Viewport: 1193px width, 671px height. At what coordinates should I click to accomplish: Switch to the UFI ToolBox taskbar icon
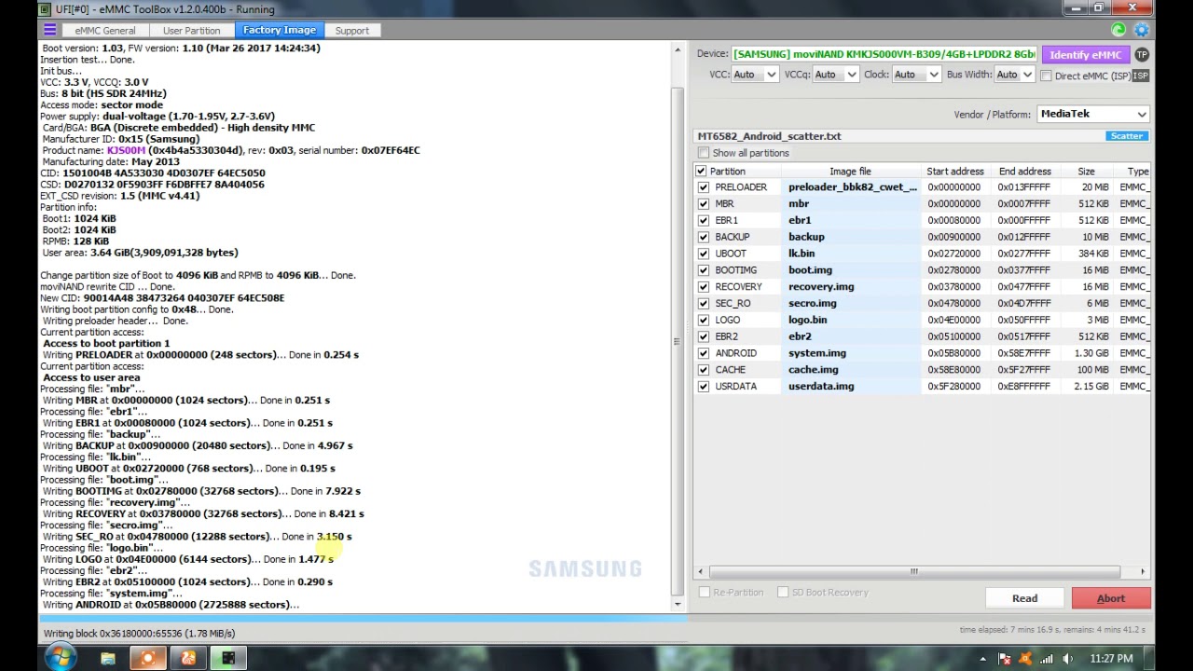[228, 659]
